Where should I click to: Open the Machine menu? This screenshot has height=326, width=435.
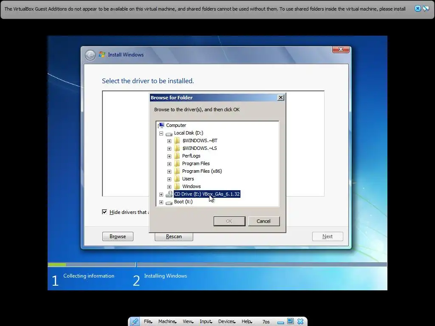pyautogui.click(x=167, y=322)
